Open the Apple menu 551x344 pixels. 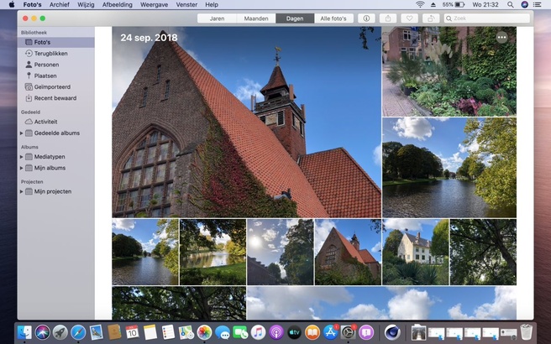point(12,4)
